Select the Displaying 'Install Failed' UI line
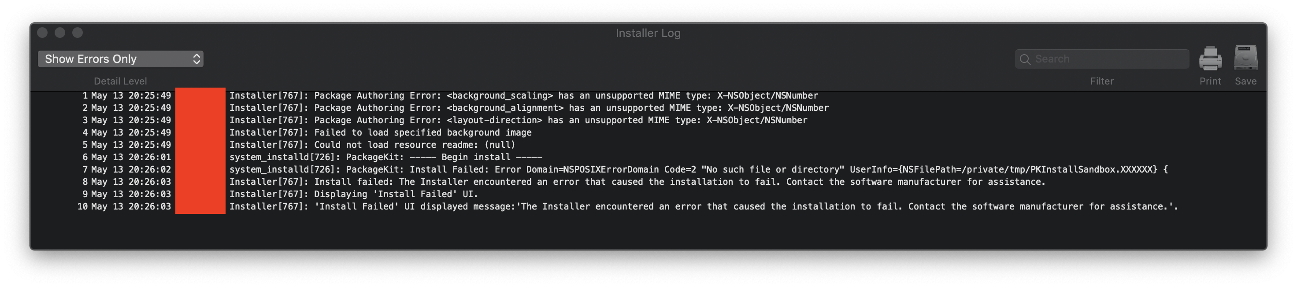This screenshot has width=1297, height=287. click(648, 194)
